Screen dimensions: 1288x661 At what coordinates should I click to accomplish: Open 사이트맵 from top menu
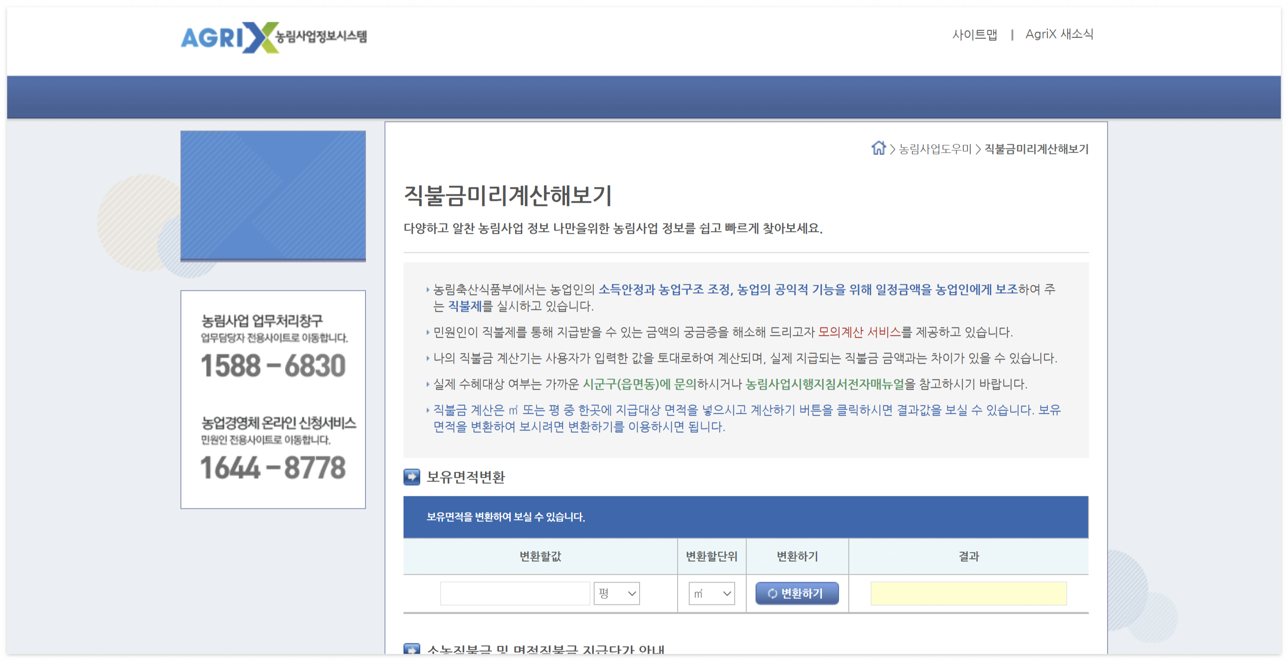[x=974, y=34]
